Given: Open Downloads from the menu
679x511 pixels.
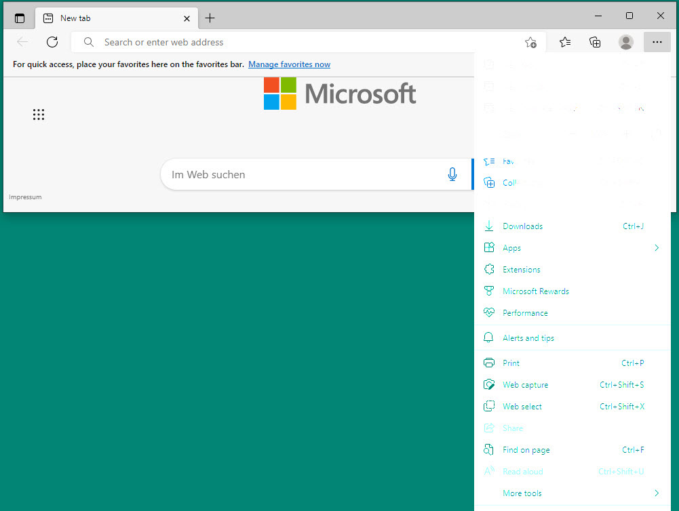Looking at the screenshot, I should click(x=572, y=226).
